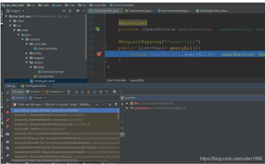Pin the debug tab icon
Image resolution: width=265 pixels, height=164 pixels.
click(7, 156)
